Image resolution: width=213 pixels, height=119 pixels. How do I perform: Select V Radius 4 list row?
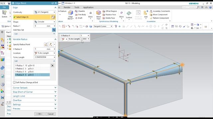pos(32,75)
